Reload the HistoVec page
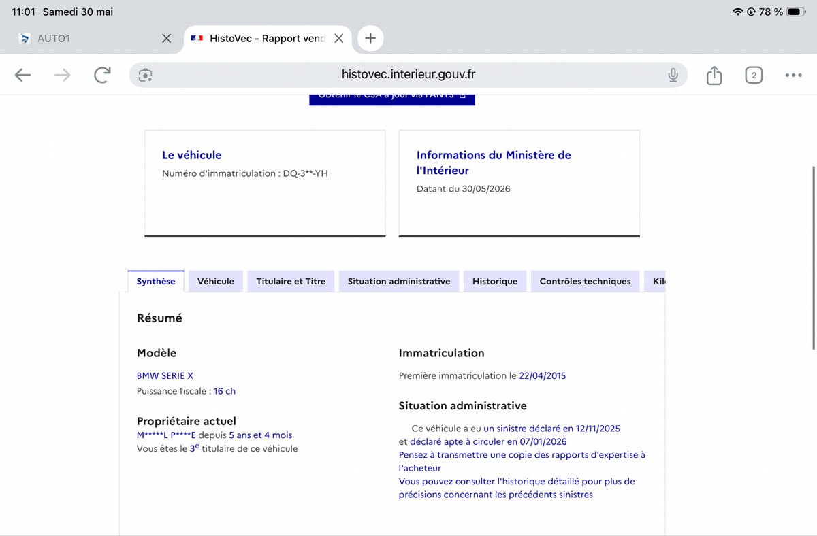 [102, 75]
